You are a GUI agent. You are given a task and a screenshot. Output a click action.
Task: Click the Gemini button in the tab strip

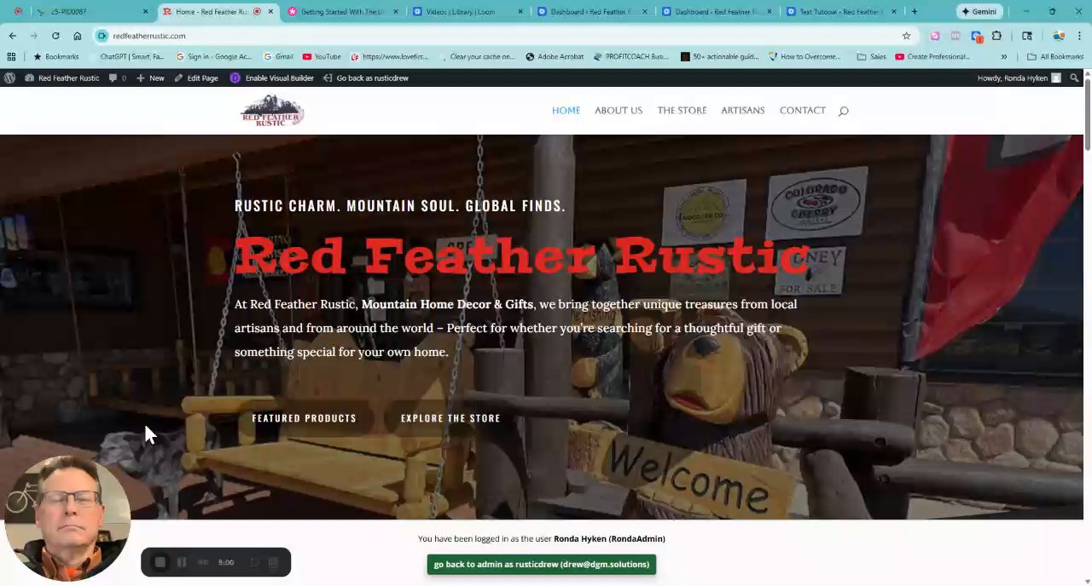click(x=979, y=12)
